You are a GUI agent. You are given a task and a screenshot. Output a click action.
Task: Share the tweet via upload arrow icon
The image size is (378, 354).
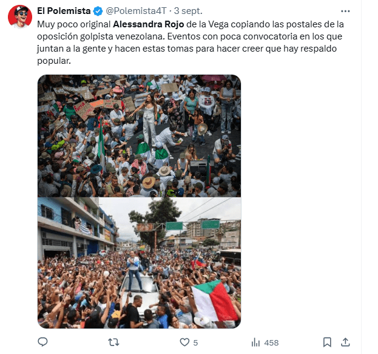345,342
